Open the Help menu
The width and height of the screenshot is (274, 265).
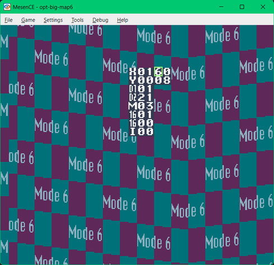pos(123,20)
